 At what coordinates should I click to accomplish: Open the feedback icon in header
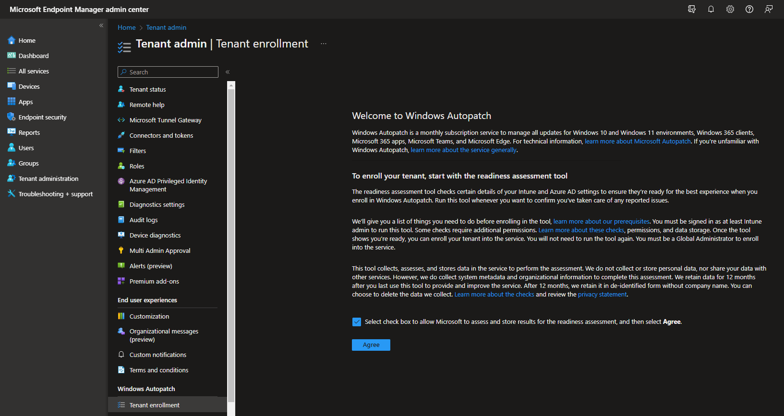pyautogui.click(x=769, y=9)
